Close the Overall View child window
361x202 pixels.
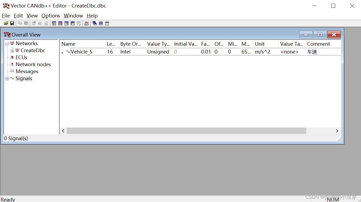334,35
